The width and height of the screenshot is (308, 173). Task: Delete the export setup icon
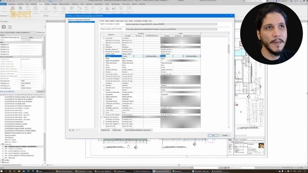(x=79, y=130)
